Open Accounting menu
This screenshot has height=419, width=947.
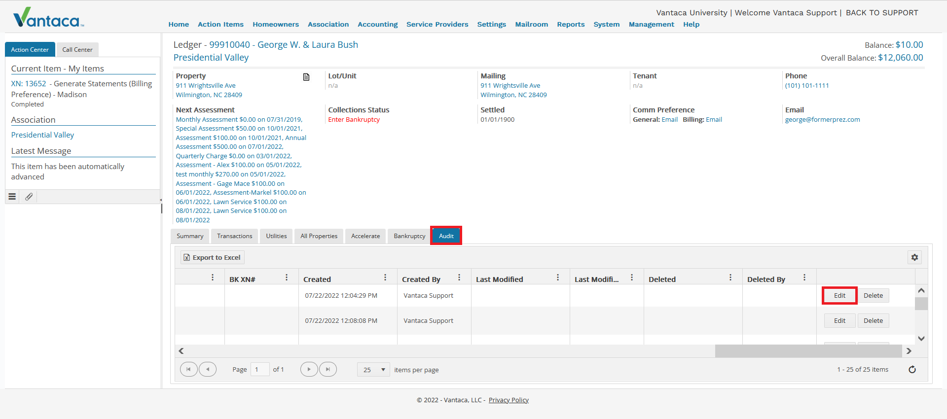[x=377, y=24]
